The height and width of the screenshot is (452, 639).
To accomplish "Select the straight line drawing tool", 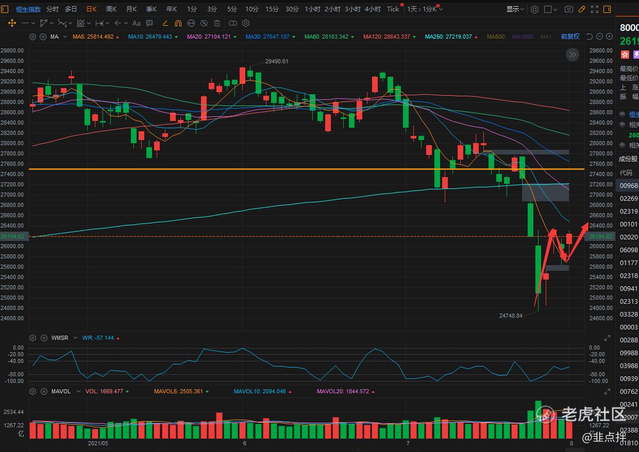I will click(x=25, y=23).
